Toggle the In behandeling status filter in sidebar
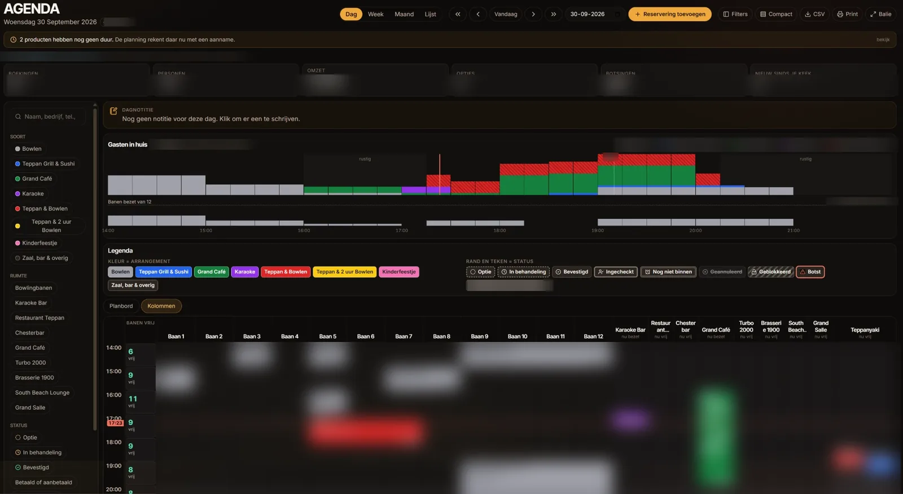The image size is (903, 494). [38, 452]
